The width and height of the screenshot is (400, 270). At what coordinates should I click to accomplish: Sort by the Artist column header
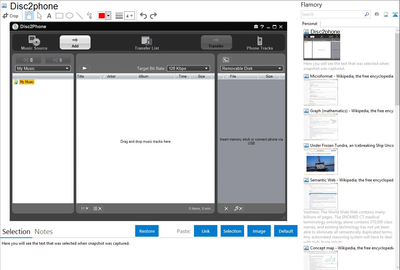[119, 76]
